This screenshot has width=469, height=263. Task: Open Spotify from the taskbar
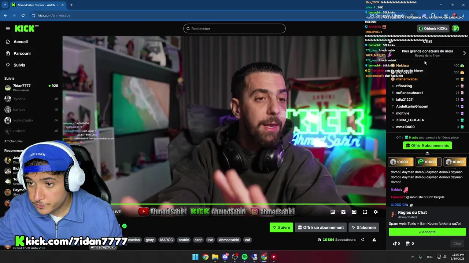tap(244, 257)
